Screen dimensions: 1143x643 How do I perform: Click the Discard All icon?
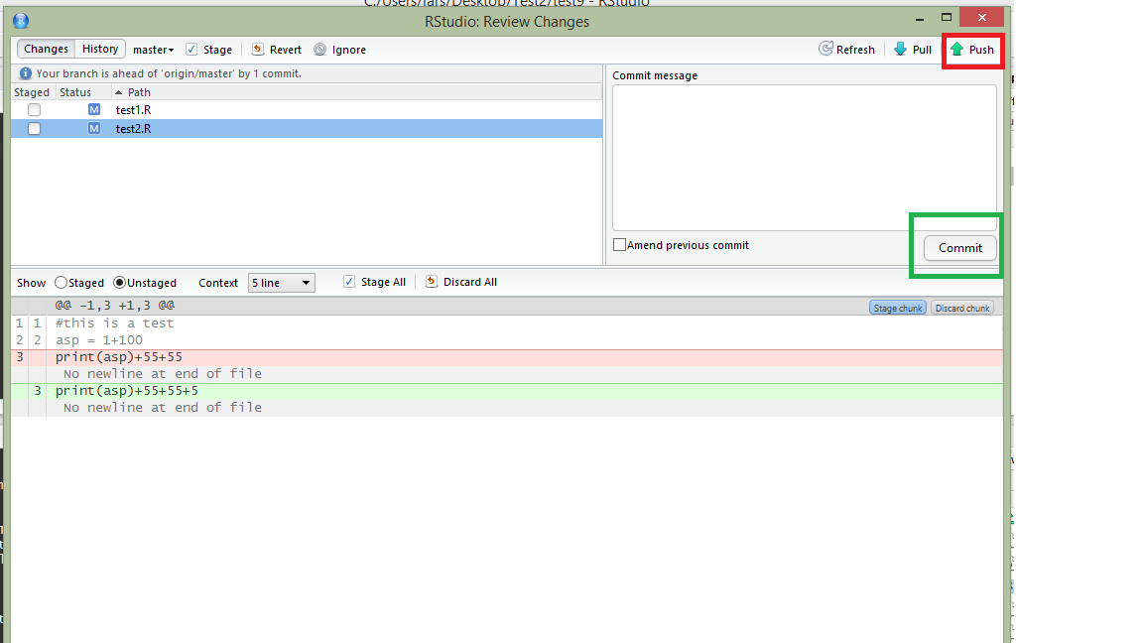(432, 282)
